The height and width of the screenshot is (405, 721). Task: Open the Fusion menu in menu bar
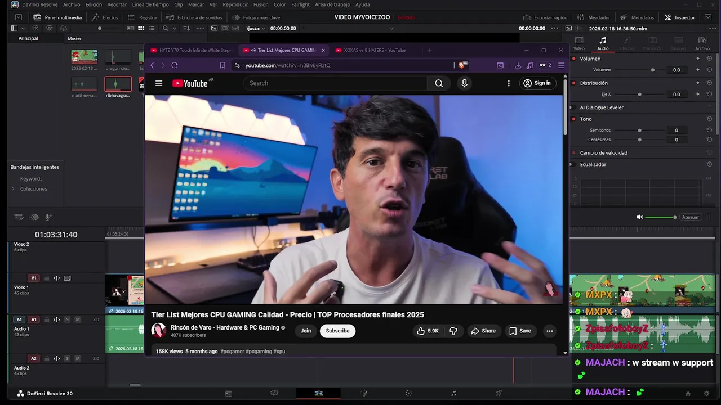pos(261,4)
